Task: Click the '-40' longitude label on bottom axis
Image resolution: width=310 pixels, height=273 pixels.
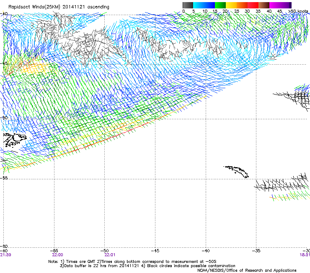Action: point(206,251)
